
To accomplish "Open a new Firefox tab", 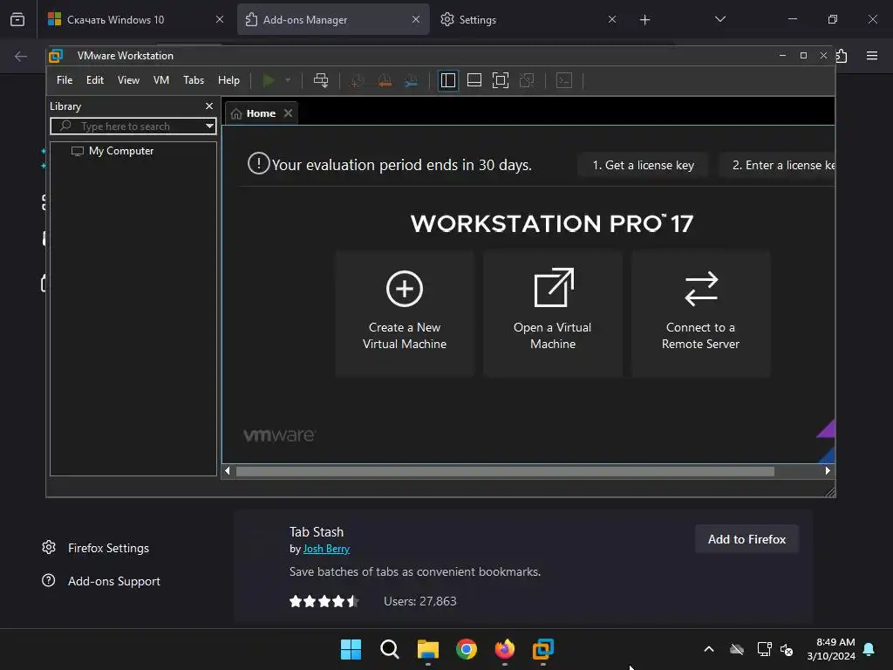I will (x=644, y=20).
